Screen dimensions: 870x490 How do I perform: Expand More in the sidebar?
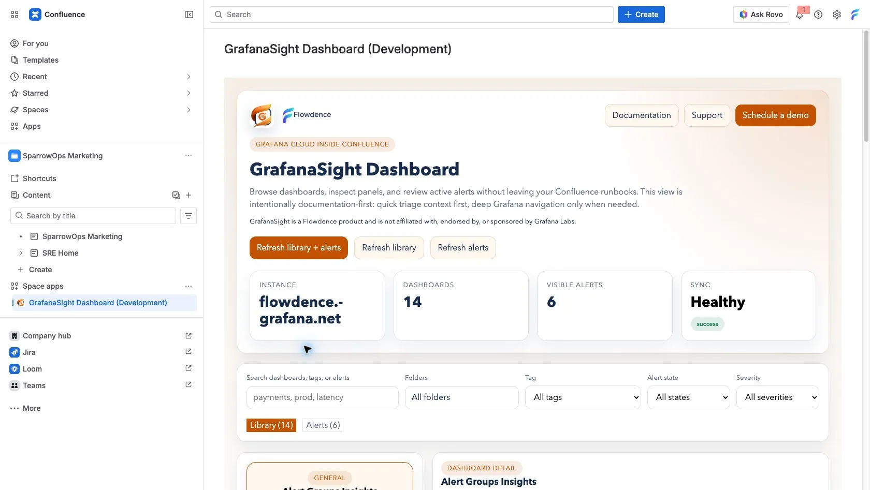pos(32,408)
